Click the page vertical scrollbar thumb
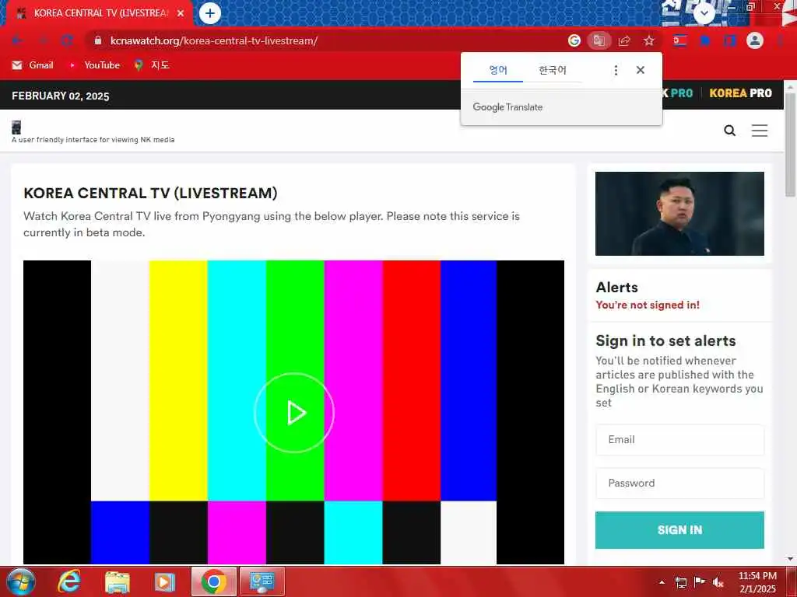Image resolution: width=797 pixels, height=597 pixels. (x=791, y=143)
